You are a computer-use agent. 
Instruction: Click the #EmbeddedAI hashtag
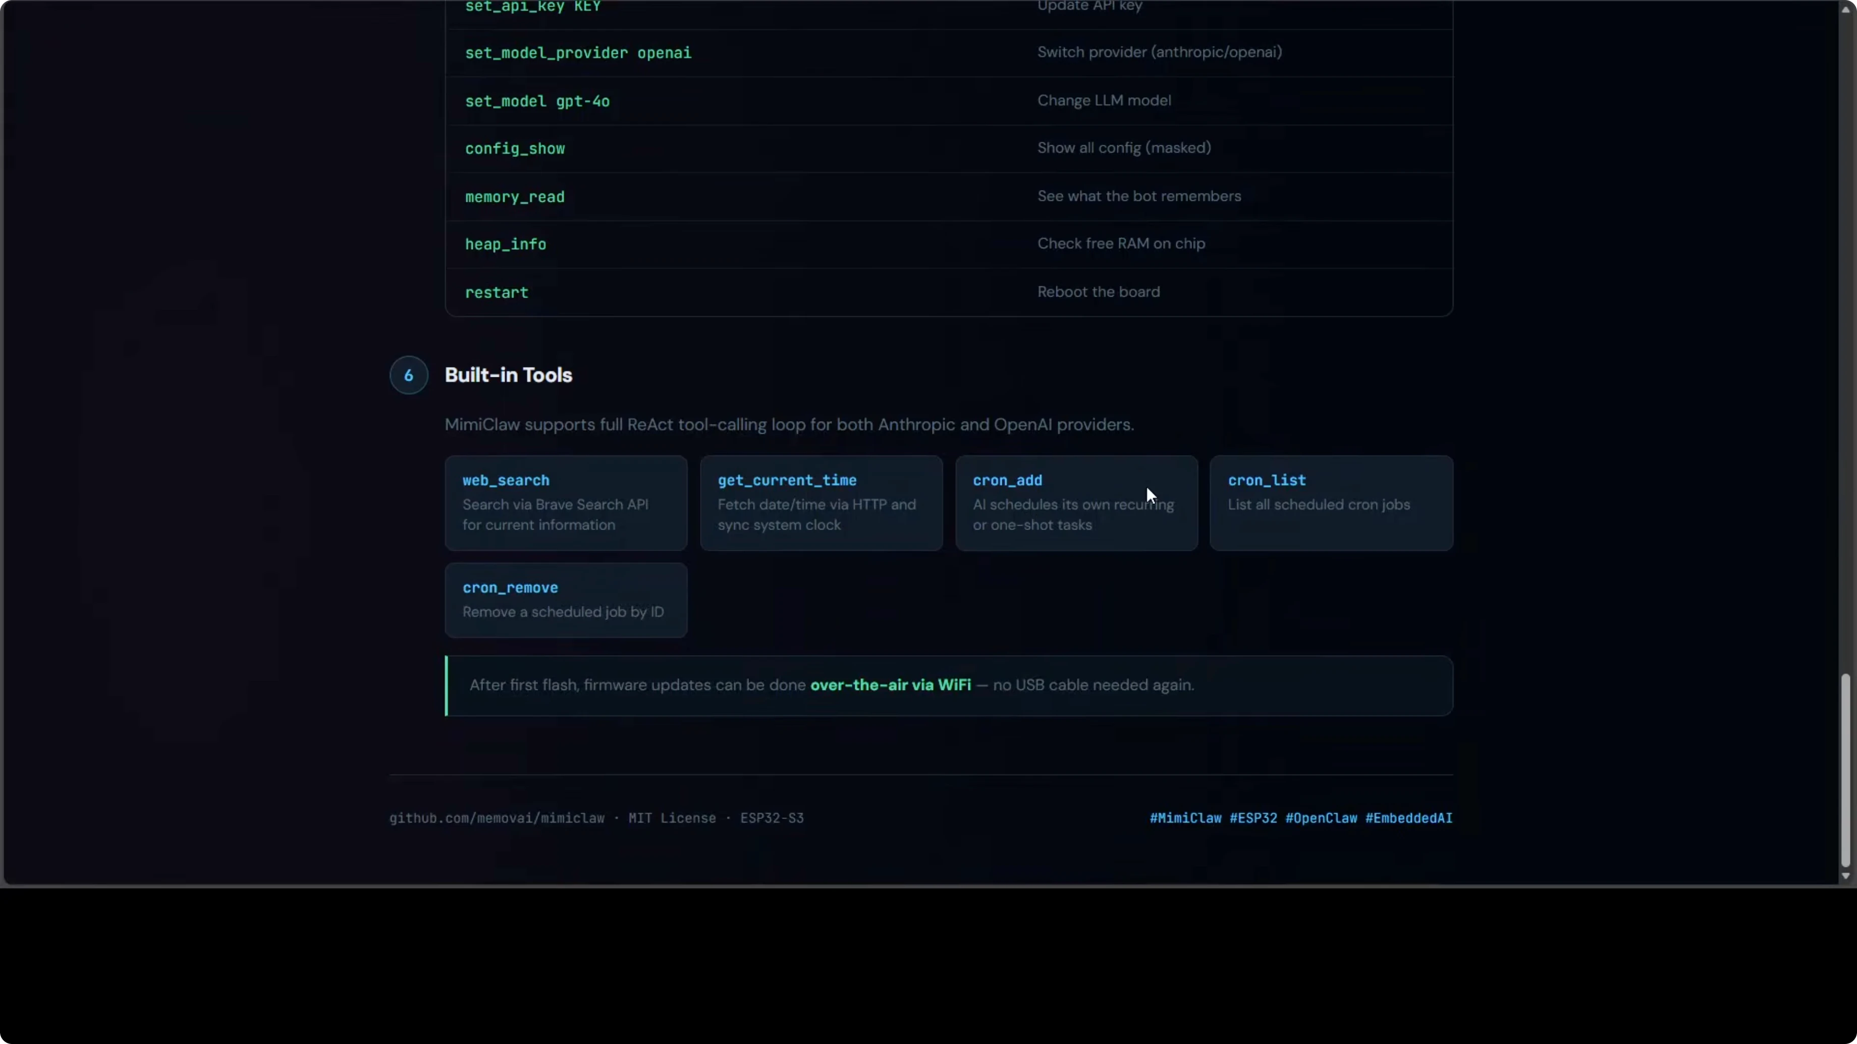pyautogui.click(x=1408, y=818)
